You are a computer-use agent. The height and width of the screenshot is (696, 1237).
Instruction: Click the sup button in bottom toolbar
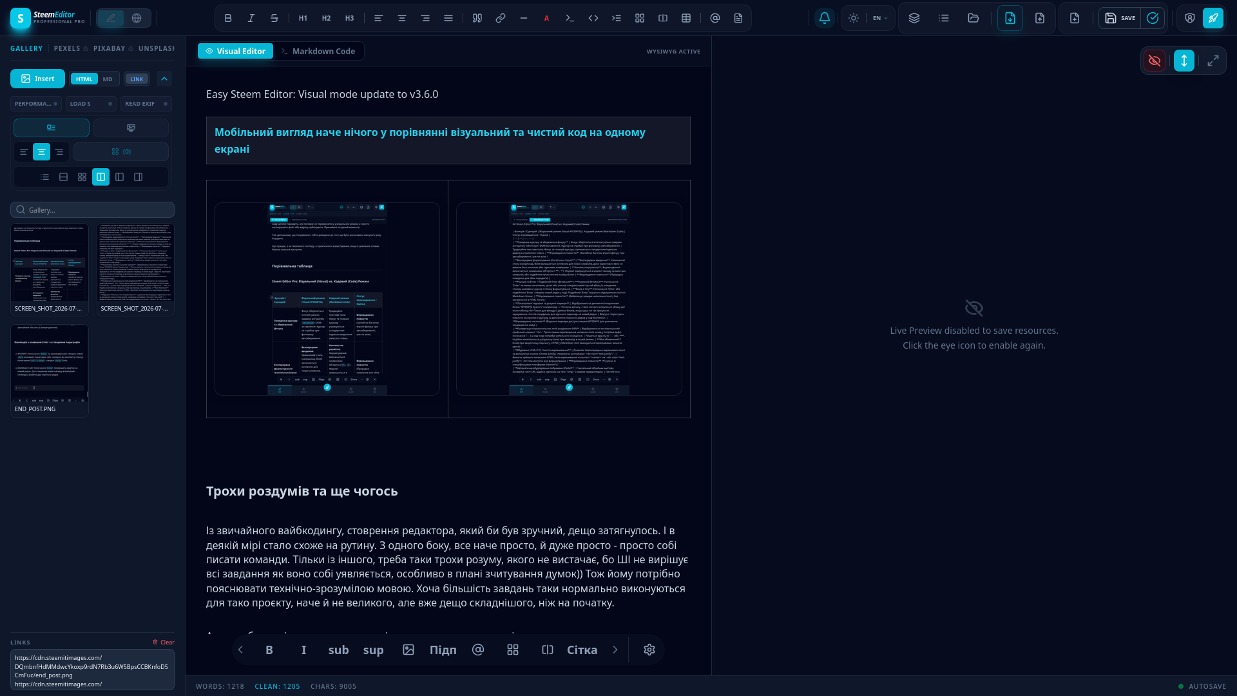coord(374,650)
